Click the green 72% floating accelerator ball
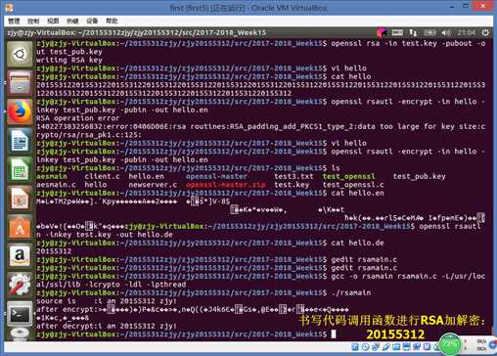This screenshot has width=497, height=356. click(450, 344)
